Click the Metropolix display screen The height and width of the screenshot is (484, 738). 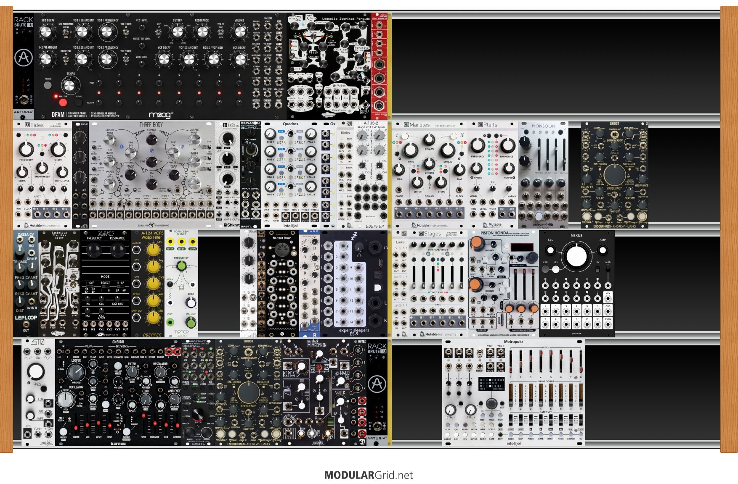491,384
